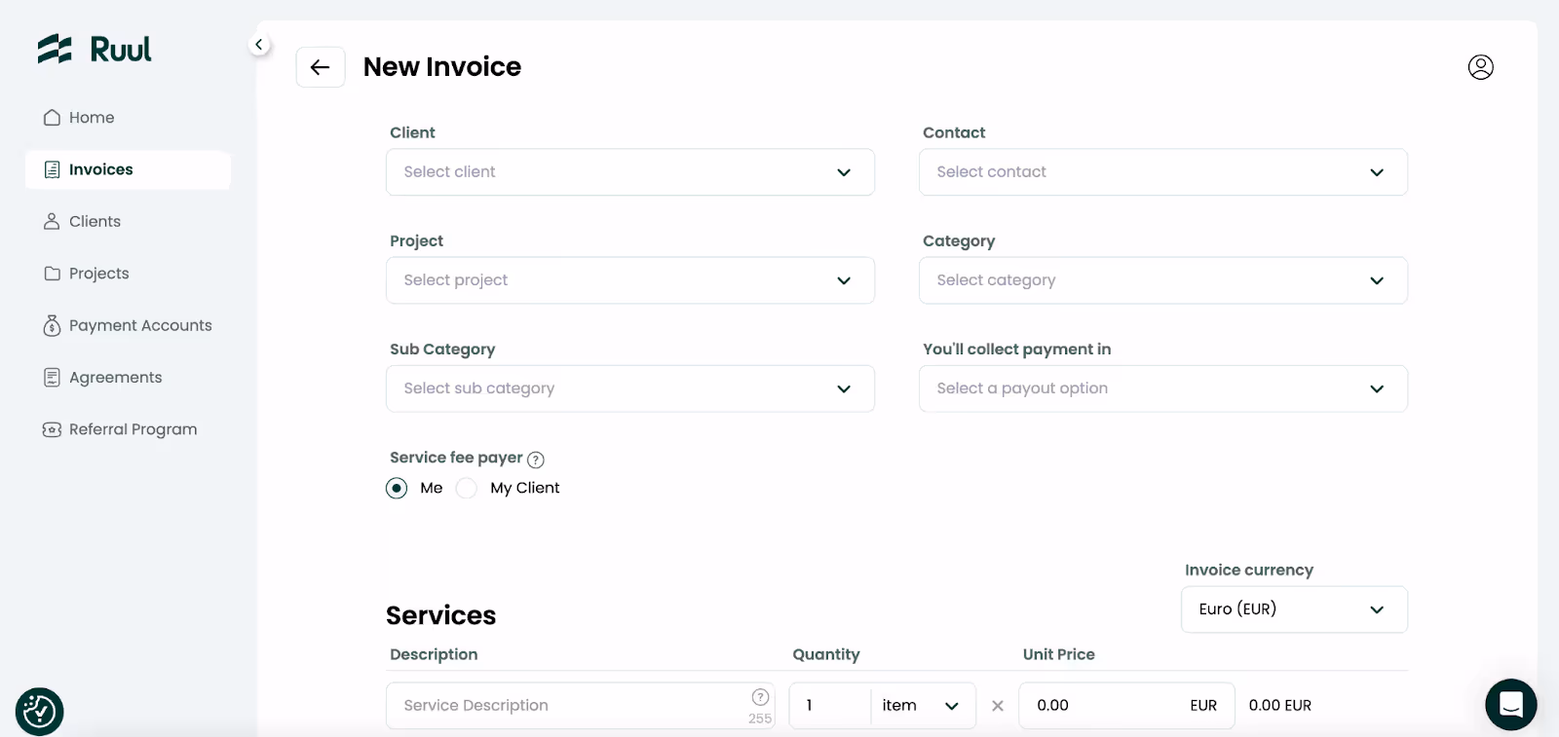Click the Project field label
Screen dimensions: 1559x737
coord(416,240)
